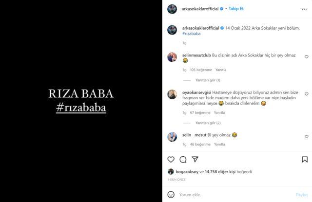Viewport: 312px width, 202px height.
Task: Share post via paper plane icon
Action: point(195,159)
